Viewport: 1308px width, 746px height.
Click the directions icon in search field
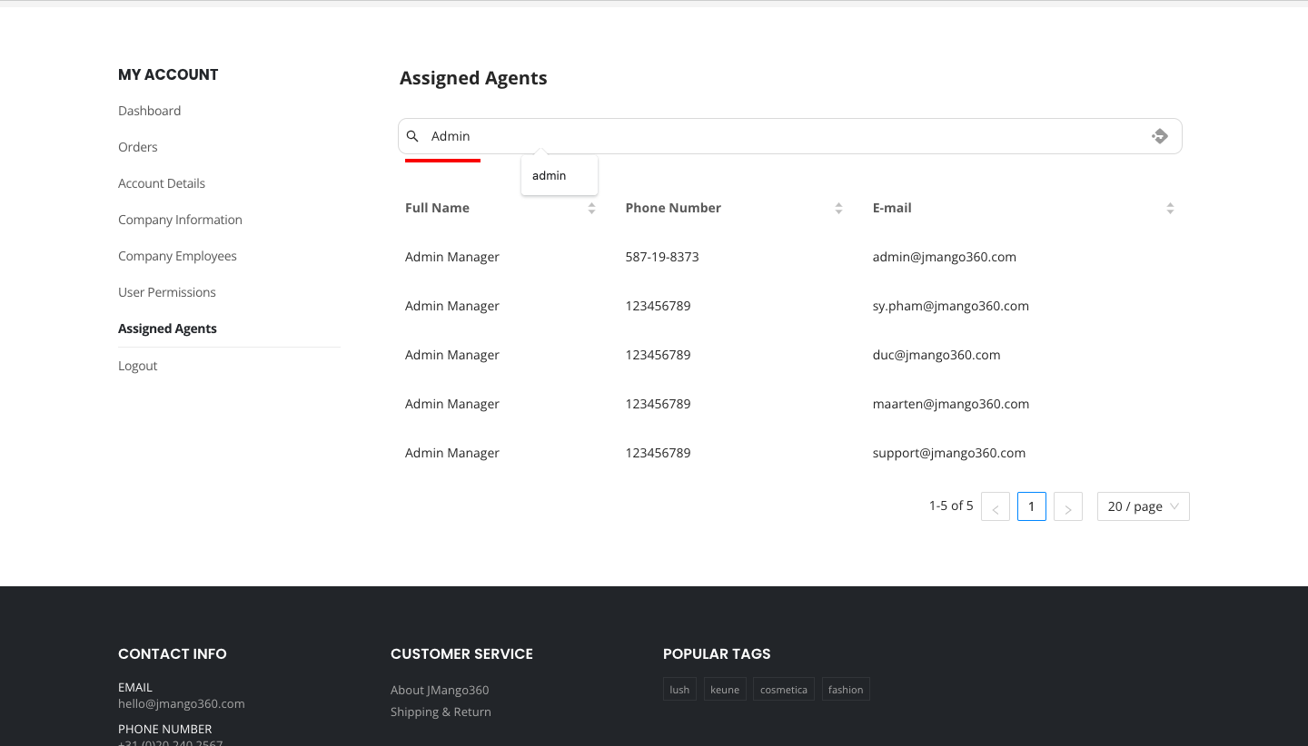[1159, 136]
